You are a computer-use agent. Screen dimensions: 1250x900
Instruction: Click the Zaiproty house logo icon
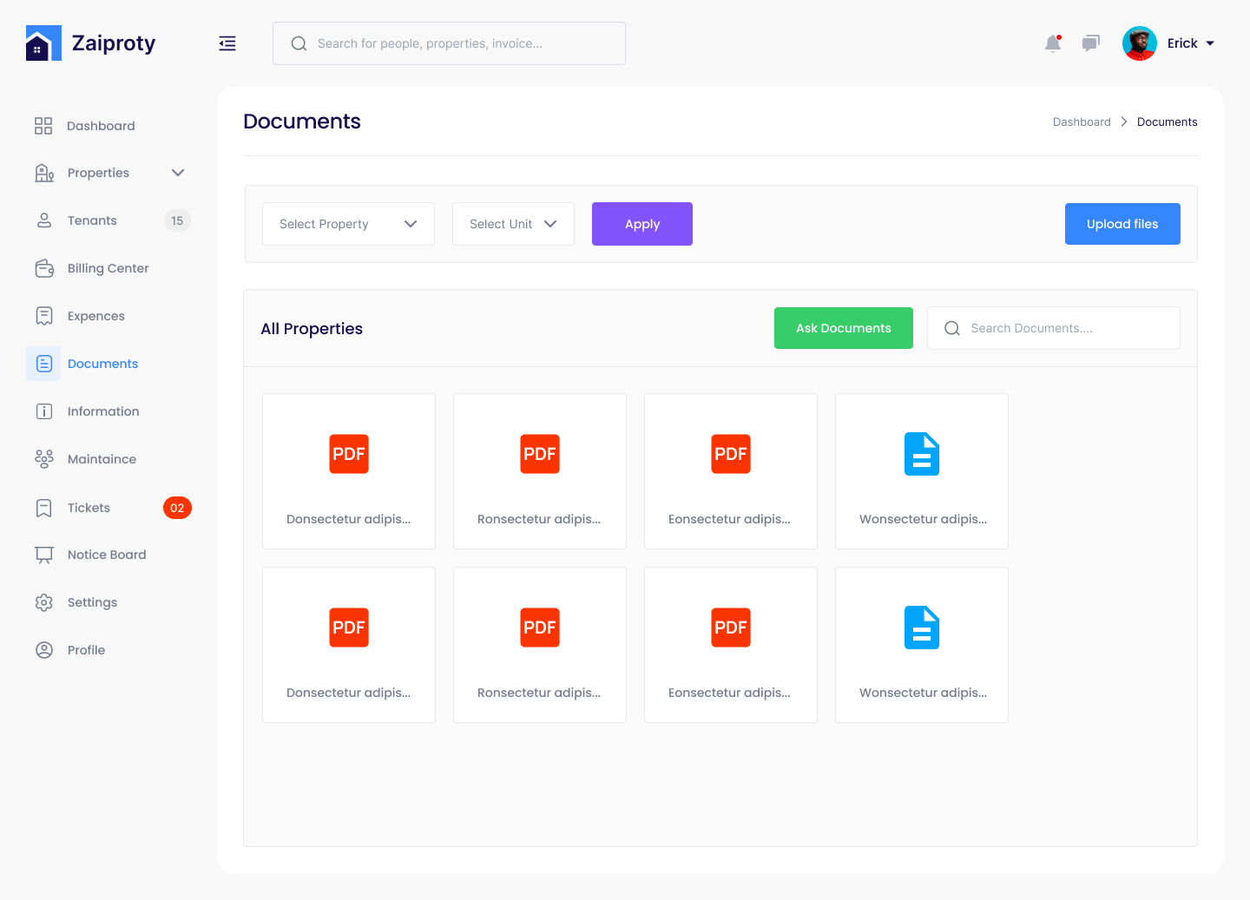click(x=43, y=43)
